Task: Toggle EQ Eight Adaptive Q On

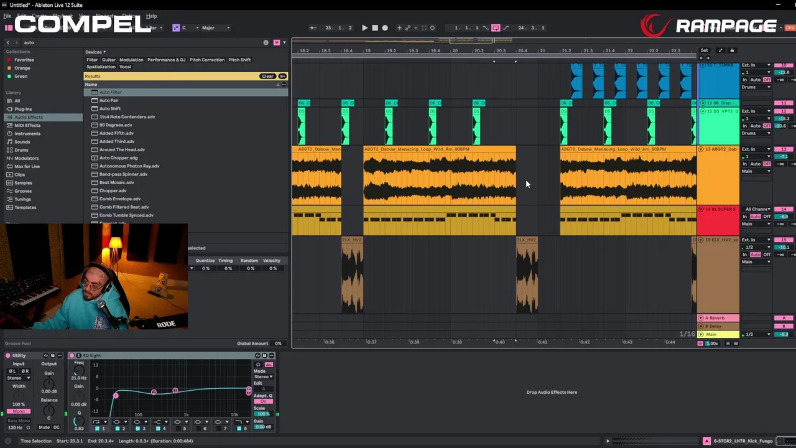Action: [x=263, y=401]
